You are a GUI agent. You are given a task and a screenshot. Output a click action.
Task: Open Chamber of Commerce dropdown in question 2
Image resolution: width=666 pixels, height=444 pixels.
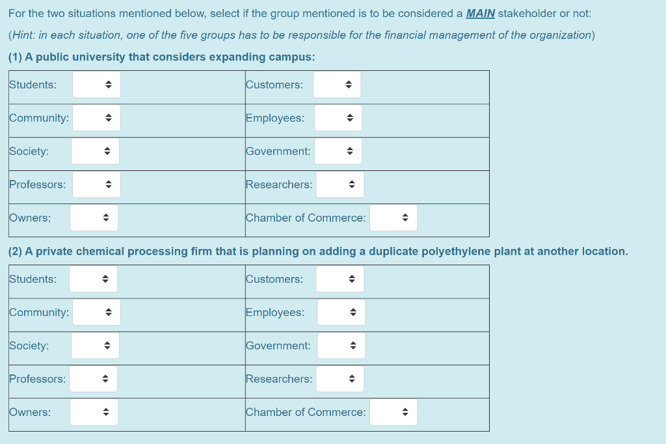coord(393,411)
